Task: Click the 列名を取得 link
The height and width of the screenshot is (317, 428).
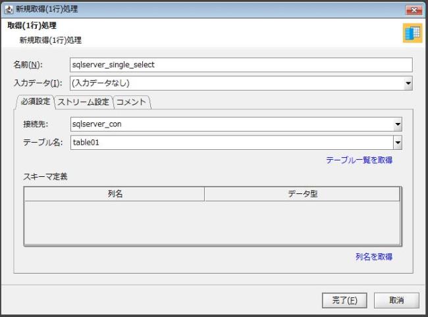Action: click(x=374, y=257)
